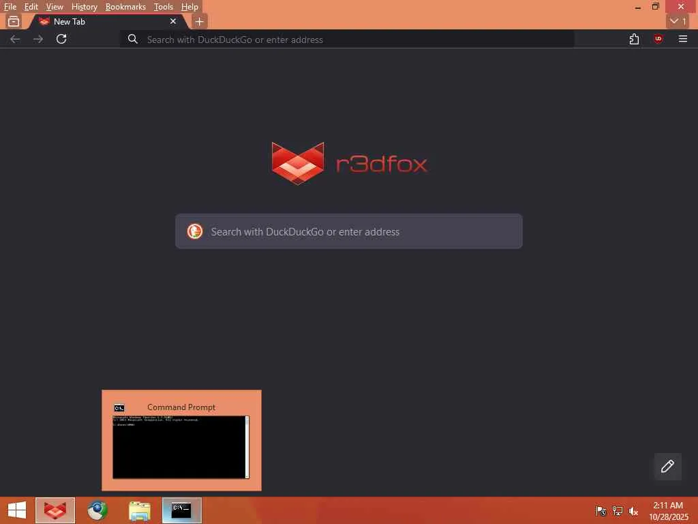Open the Bookmarks menu
Viewport: 698px width, 524px height.
coord(125,7)
